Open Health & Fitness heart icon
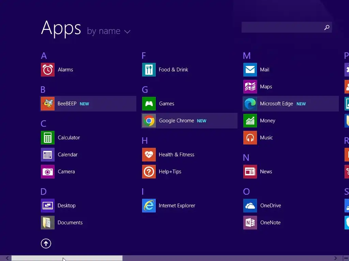349x261 pixels. pos(149,155)
